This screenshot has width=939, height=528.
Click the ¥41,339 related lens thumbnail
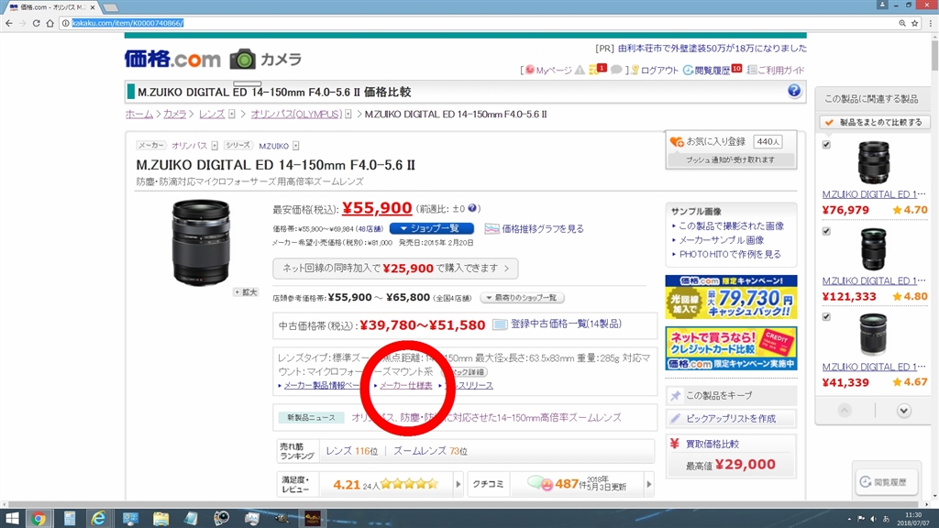[874, 334]
